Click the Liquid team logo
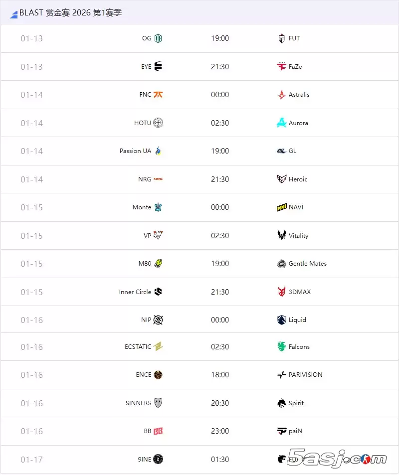 point(282,319)
